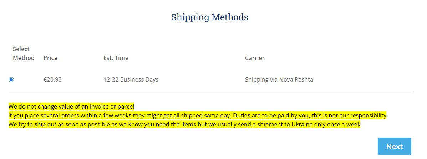Click the Est. Time column header
The image size is (427, 159).
[116, 58]
